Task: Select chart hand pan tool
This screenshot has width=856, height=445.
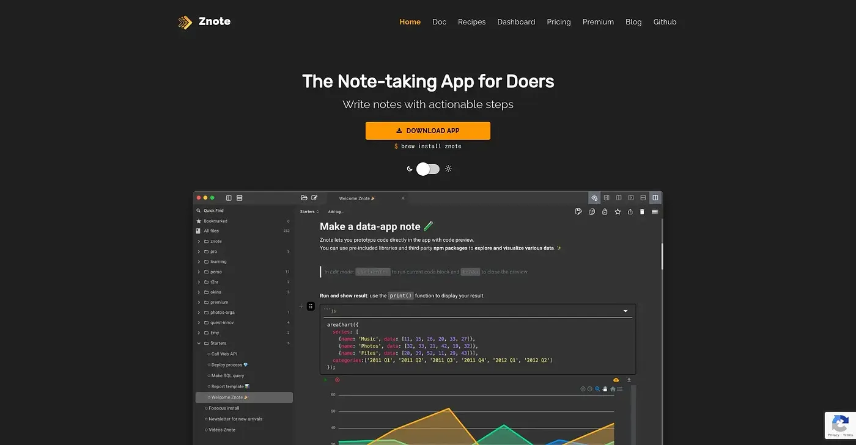Action: click(x=605, y=389)
